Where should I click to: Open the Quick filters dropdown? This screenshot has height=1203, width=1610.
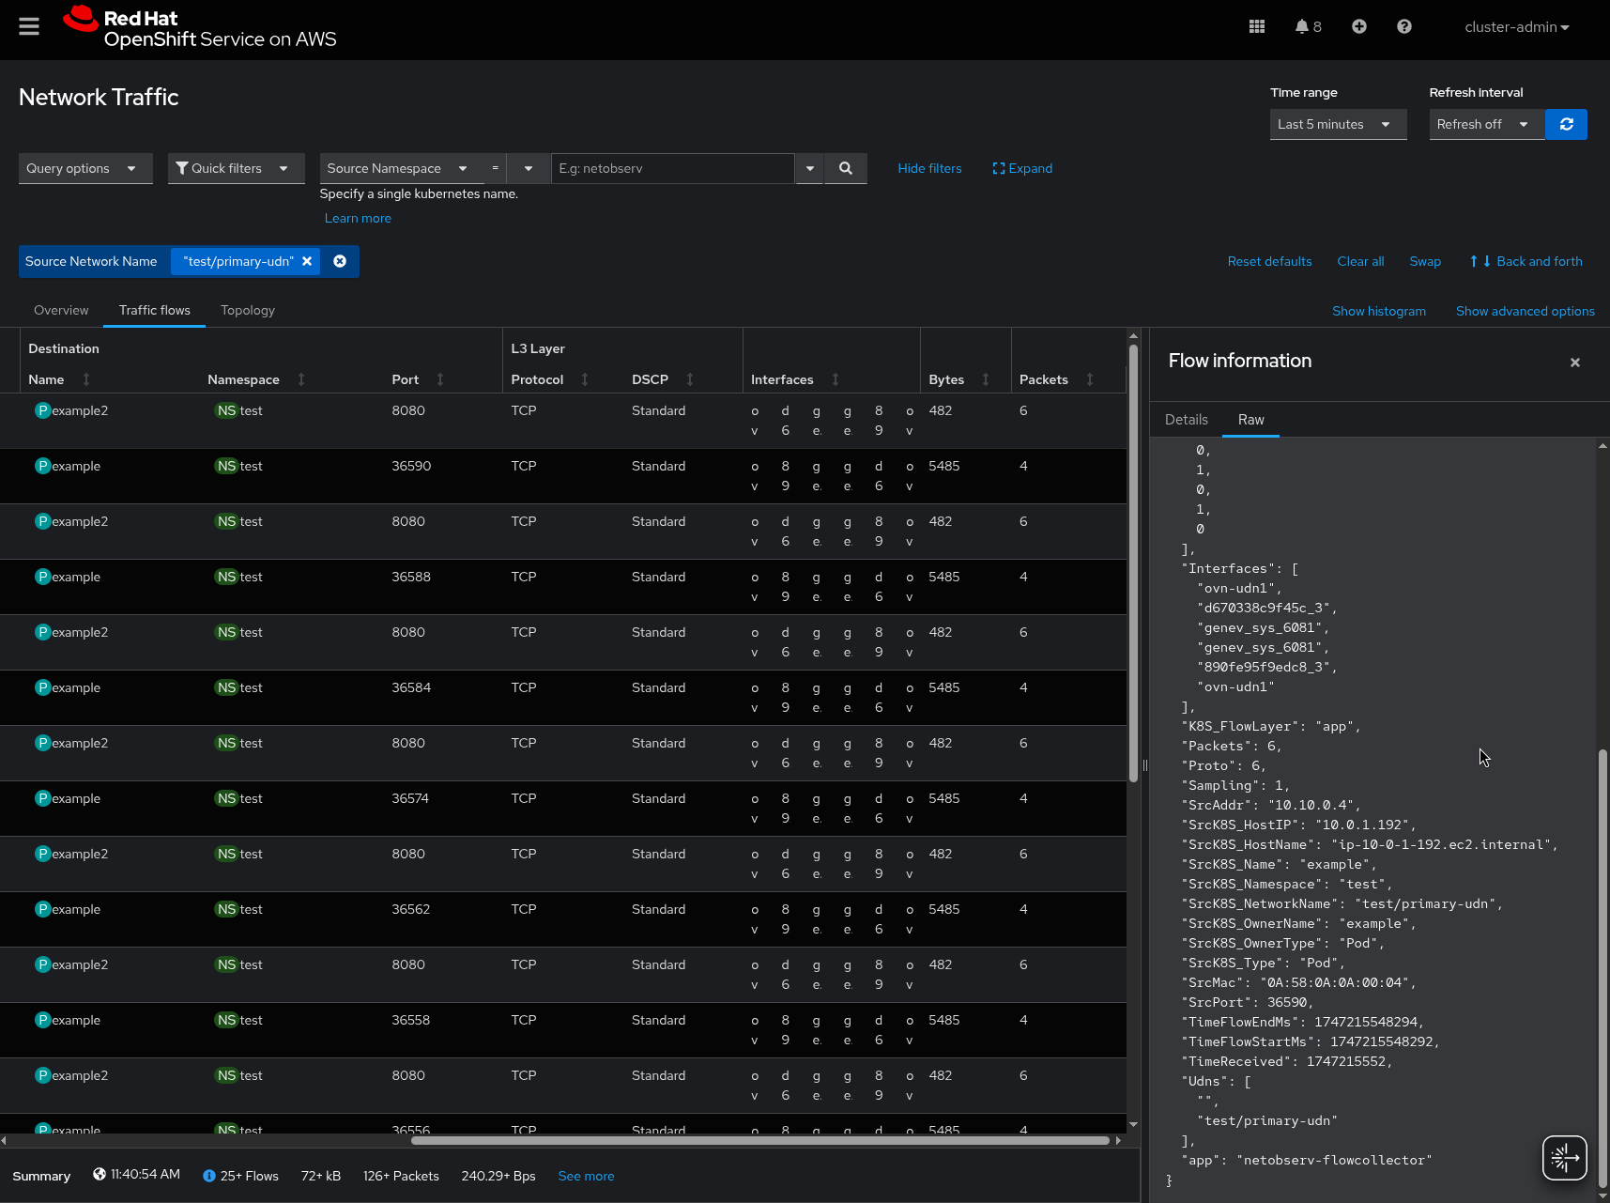click(x=236, y=168)
